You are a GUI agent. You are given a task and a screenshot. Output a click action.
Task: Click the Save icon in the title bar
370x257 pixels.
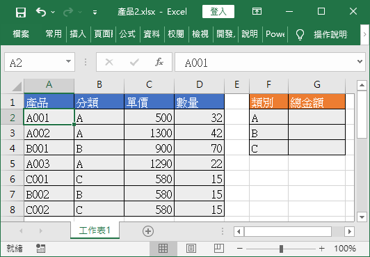pyautogui.click(x=21, y=12)
